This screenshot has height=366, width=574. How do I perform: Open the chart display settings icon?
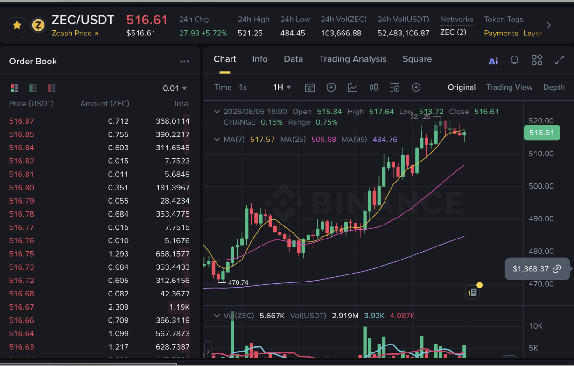point(395,87)
